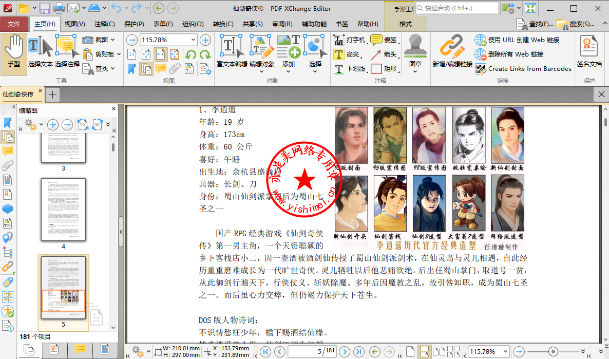Choose the Rectangle (矩形) annotation tool
Image resolution: width=609 pixels, height=359 pixels.
[x=384, y=69]
